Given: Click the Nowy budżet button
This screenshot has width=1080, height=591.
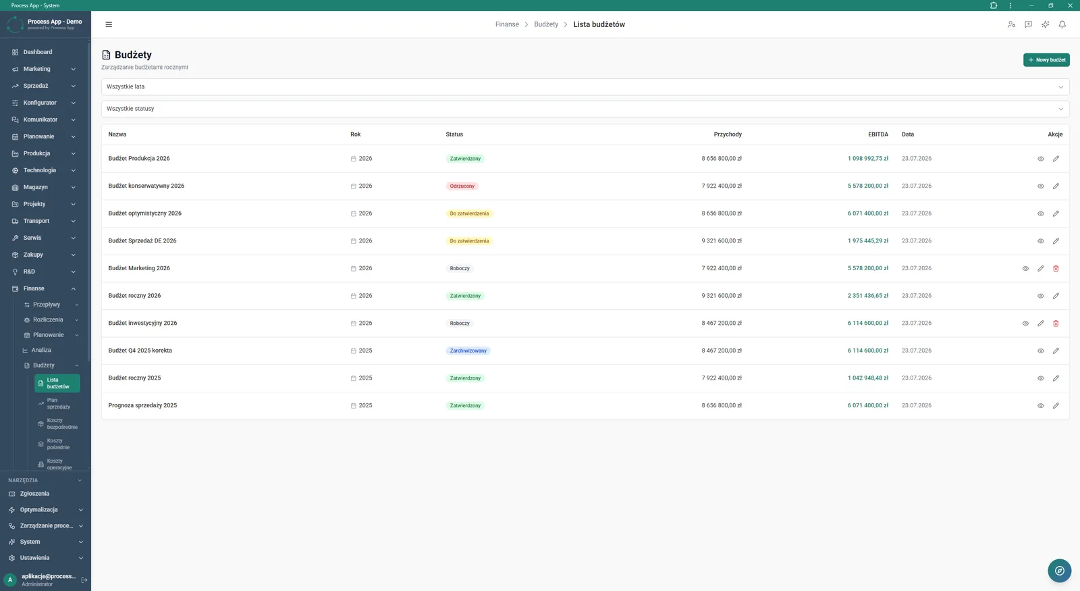Looking at the screenshot, I should [x=1046, y=60].
